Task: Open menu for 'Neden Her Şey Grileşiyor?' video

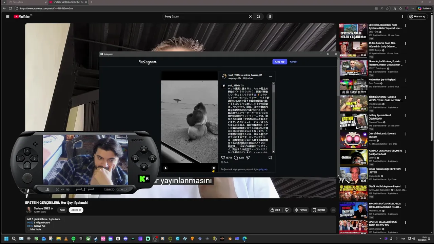Action: (406, 80)
